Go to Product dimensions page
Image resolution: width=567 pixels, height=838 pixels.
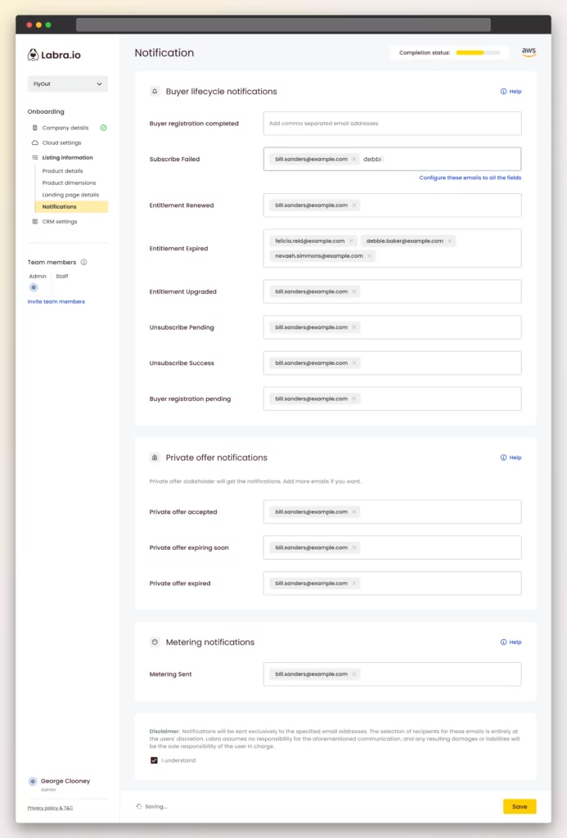pos(69,182)
